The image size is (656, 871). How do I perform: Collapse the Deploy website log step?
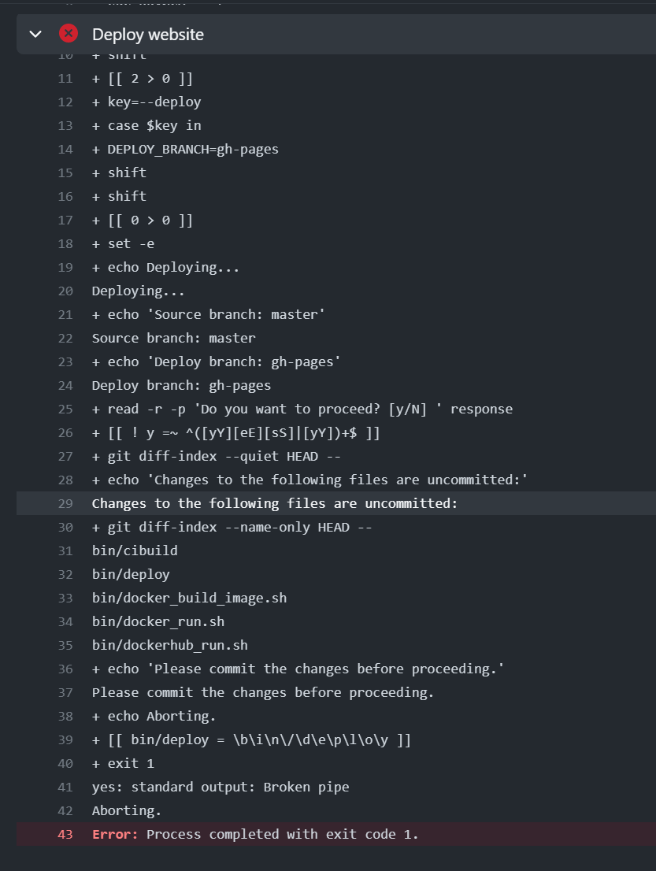(34, 34)
